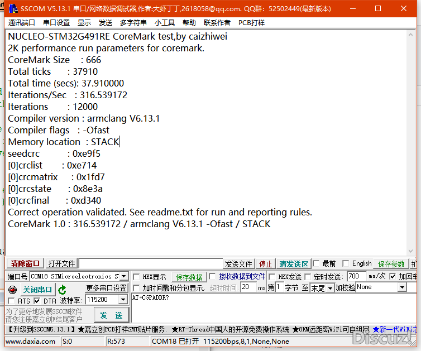The image size is (421, 351).
Task: Open the 发送 menu
Action: [x=105, y=23]
